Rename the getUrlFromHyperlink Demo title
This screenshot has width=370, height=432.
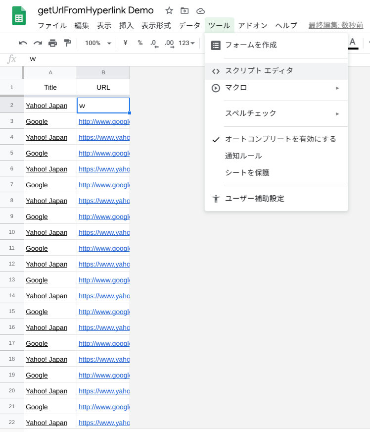[x=95, y=10]
